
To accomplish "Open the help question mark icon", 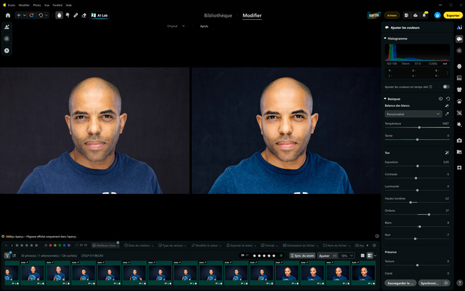I will [459, 283].
